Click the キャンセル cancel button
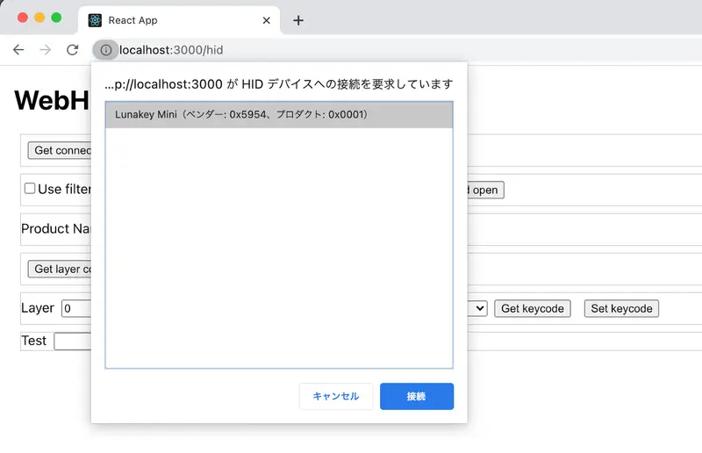The height and width of the screenshot is (453, 702). coord(336,396)
